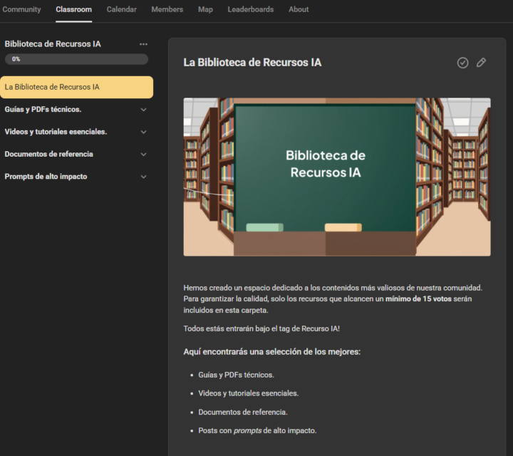Open the three-dots course options menu

(143, 44)
